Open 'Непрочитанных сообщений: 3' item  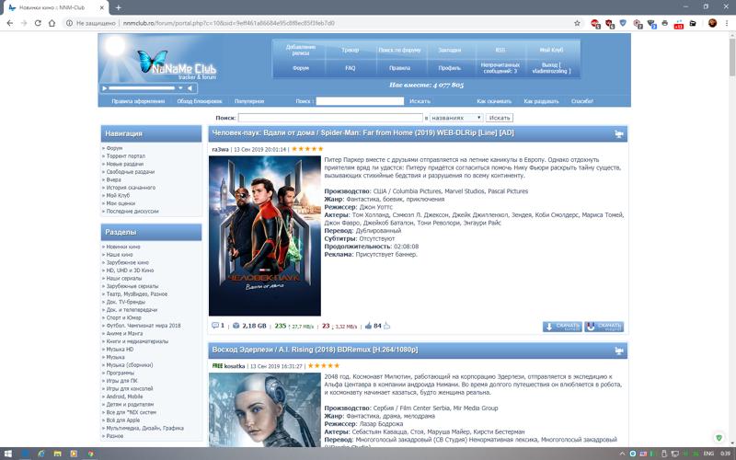(x=500, y=68)
